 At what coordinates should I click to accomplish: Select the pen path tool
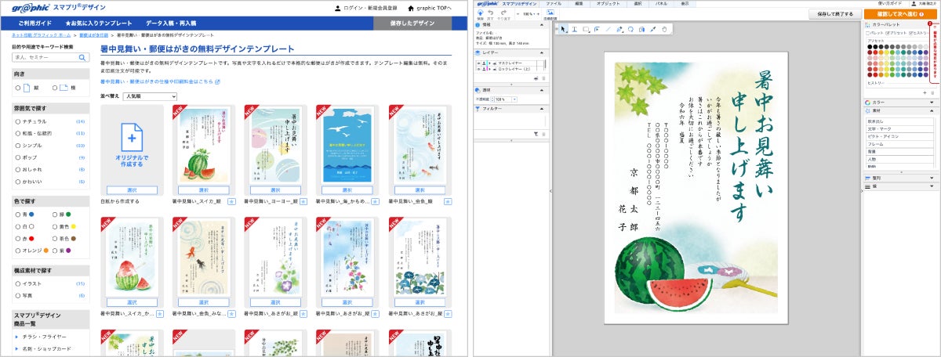pos(619,29)
